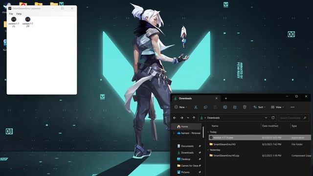Viewport: 313px width, 176px height.
Task: Go back with Explorer back arrow
Action: 175,118
